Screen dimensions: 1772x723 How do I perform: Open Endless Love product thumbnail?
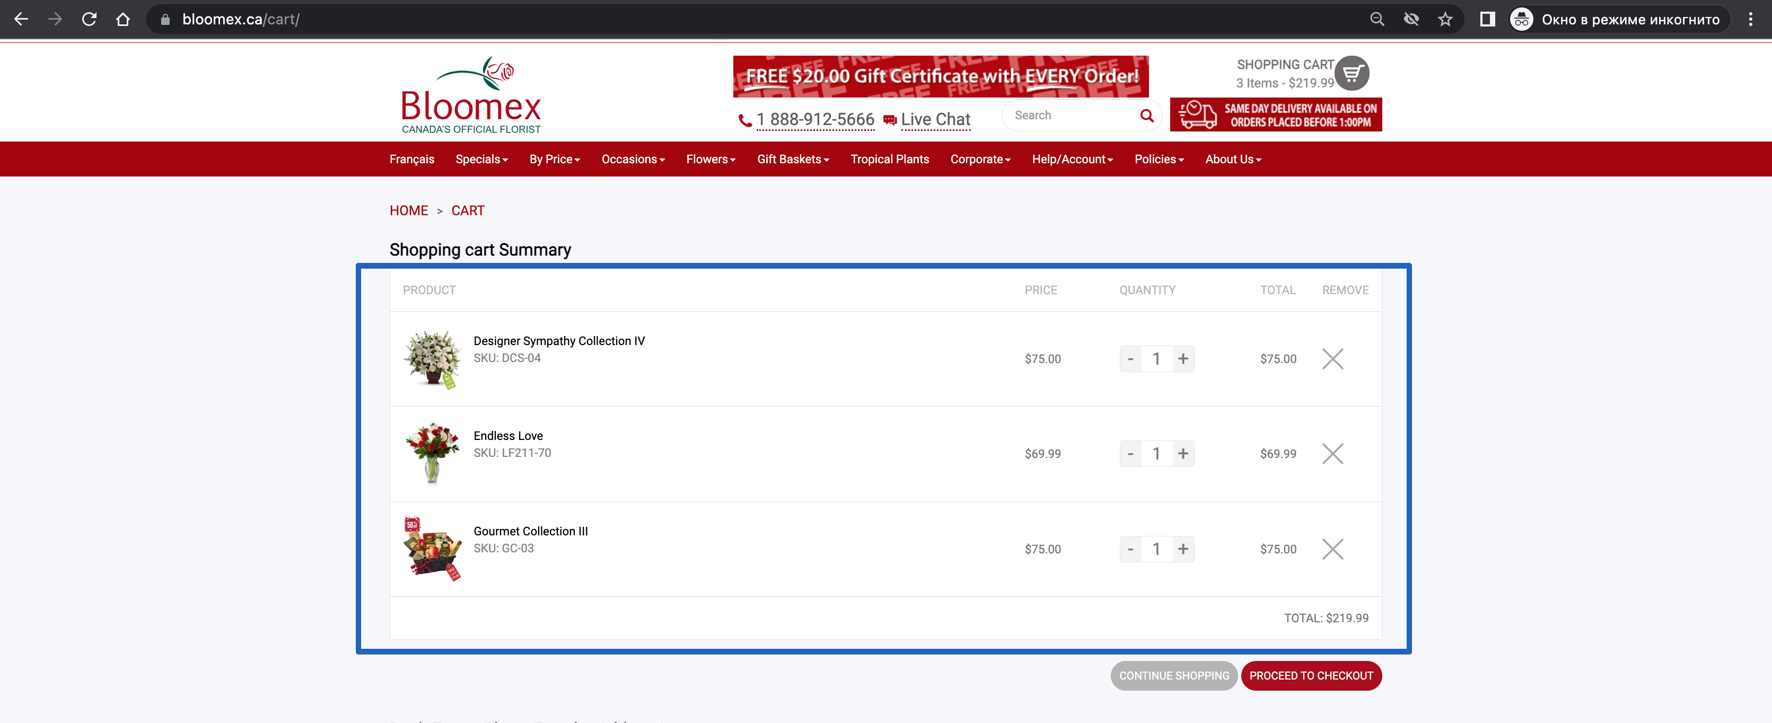(432, 454)
